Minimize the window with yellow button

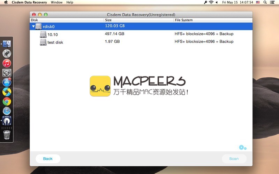click(40, 15)
